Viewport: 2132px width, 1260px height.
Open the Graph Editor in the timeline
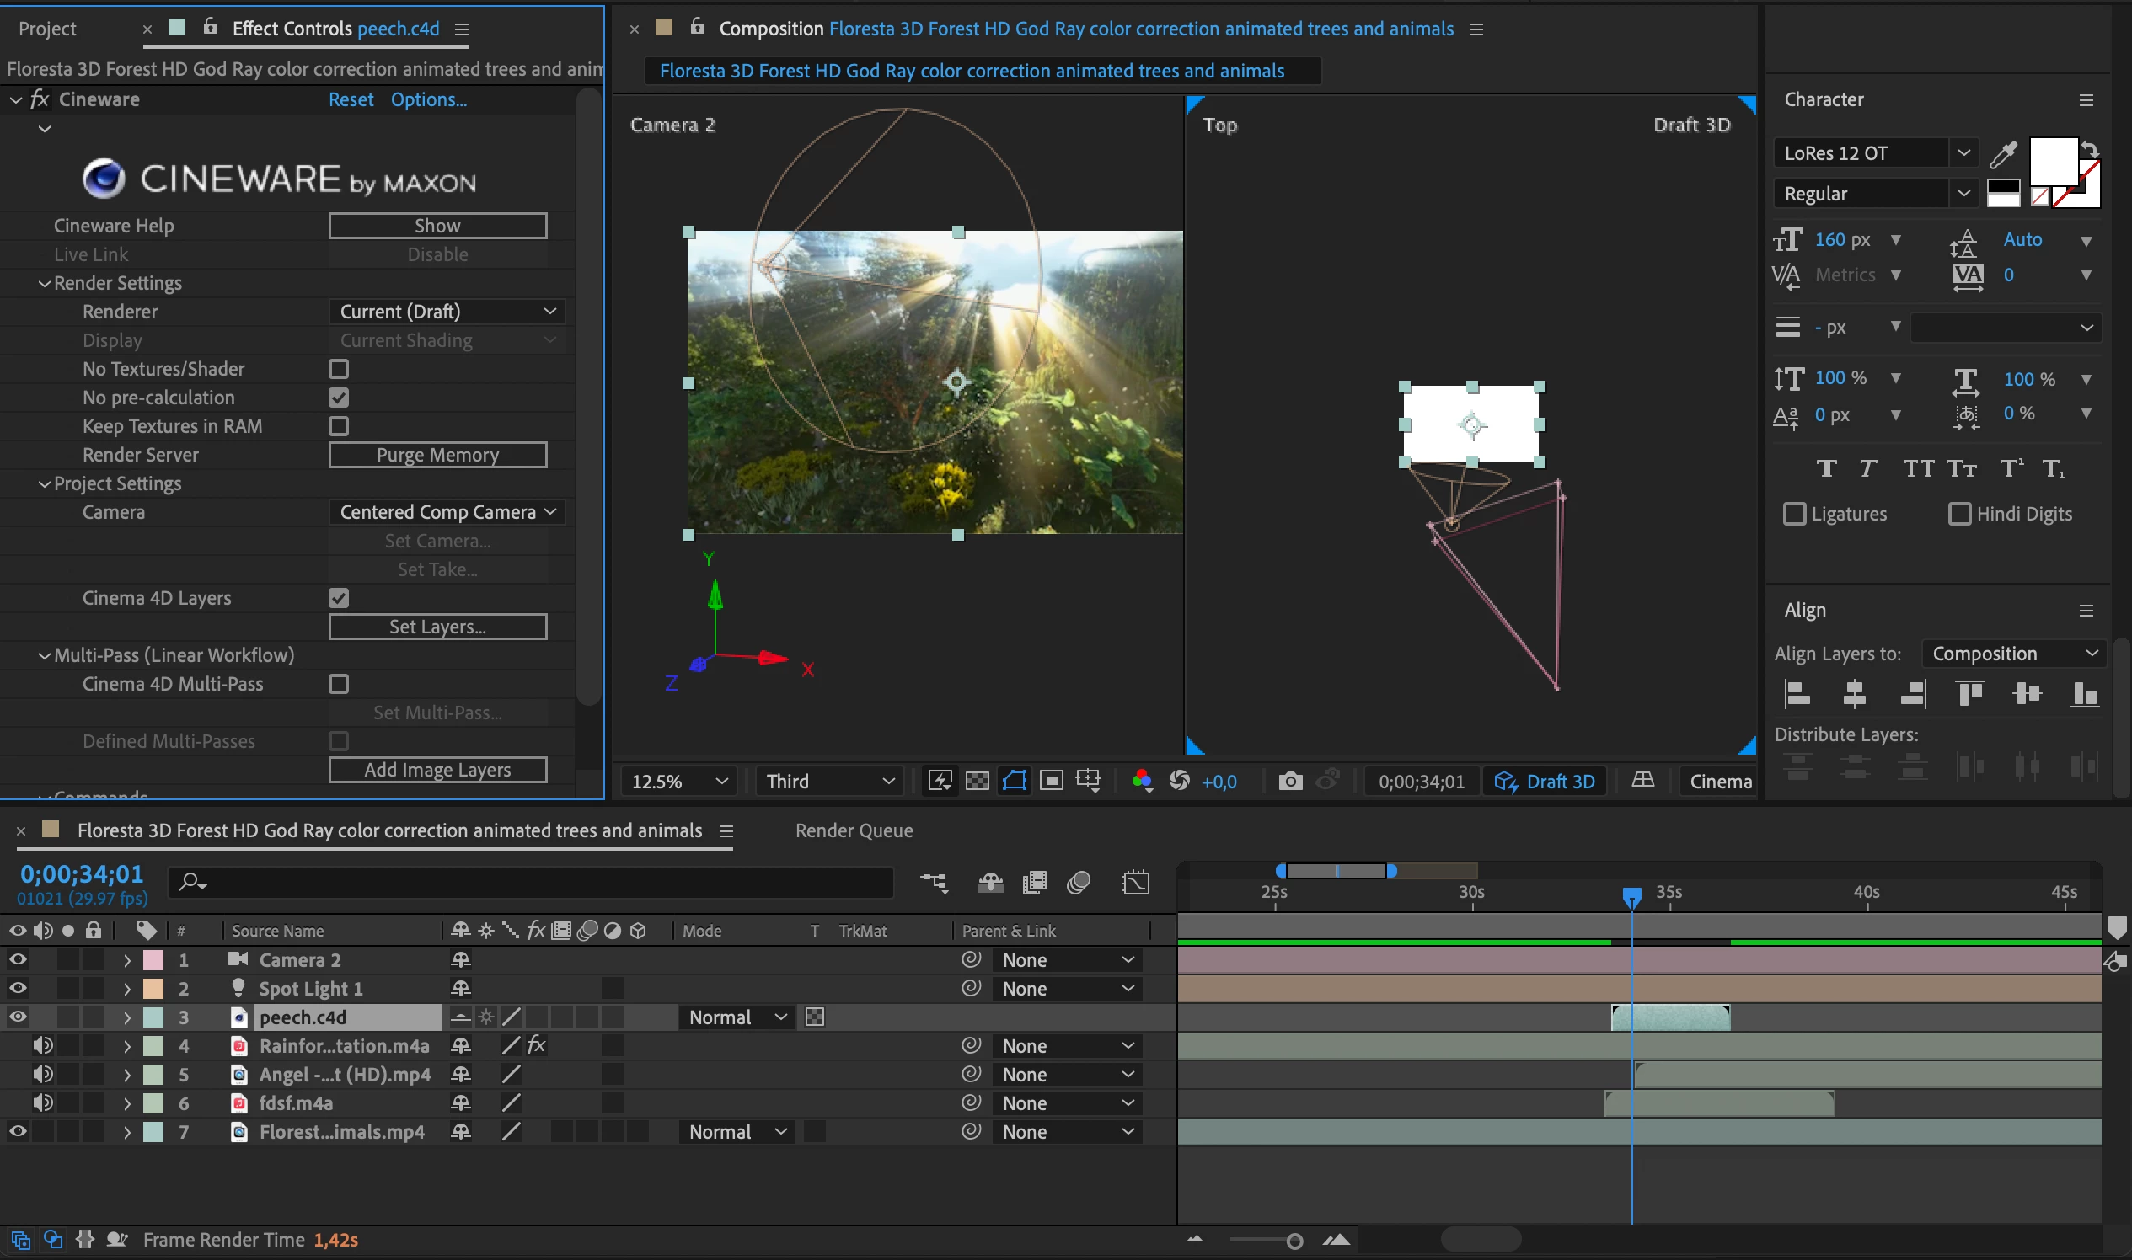[1136, 883]
